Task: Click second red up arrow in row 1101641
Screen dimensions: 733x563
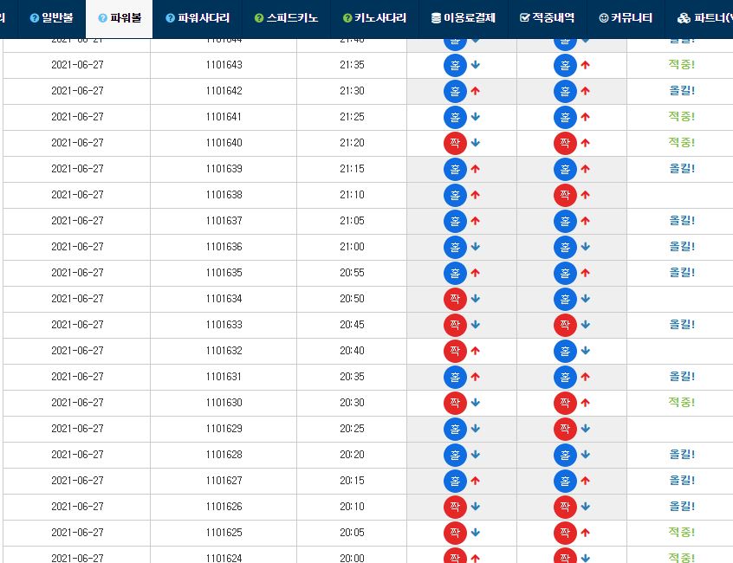Action: tap(586, 117)
